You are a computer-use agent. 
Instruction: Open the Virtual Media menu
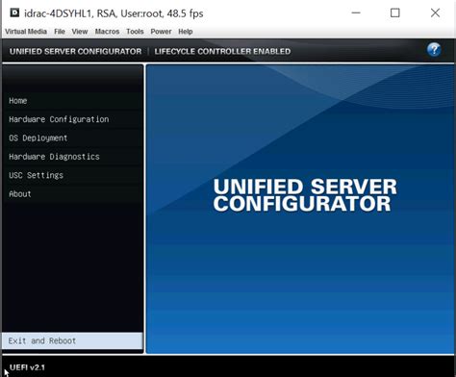[x=26, y=32]
